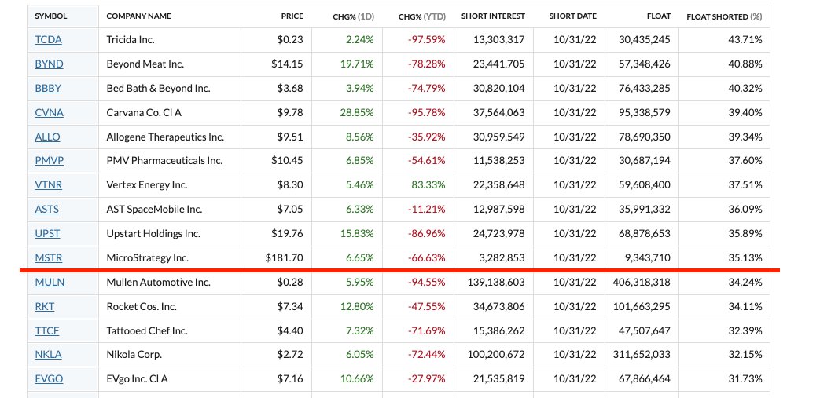Viewport: 820px width, 398px height.
Task: Select the MicroStrategy Inc. name
Action: click(x=148, y=258)
